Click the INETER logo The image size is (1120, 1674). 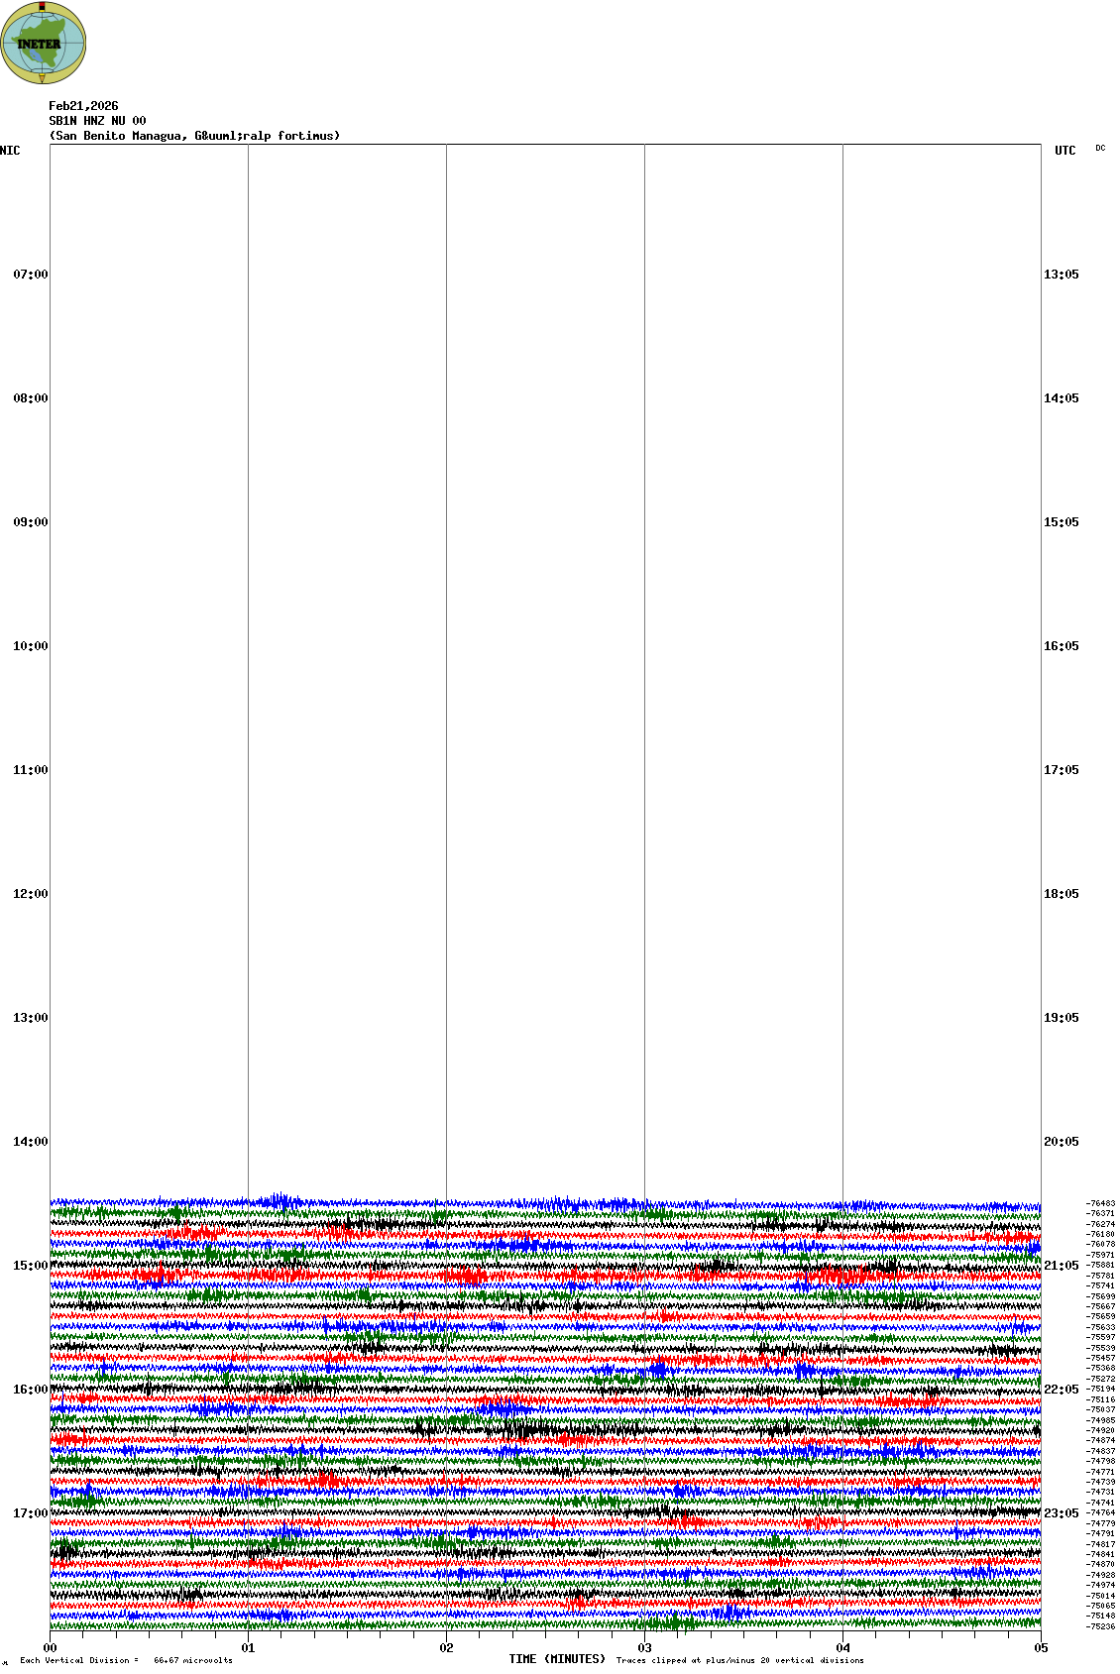pyautogui.click(x=43, y=43)
